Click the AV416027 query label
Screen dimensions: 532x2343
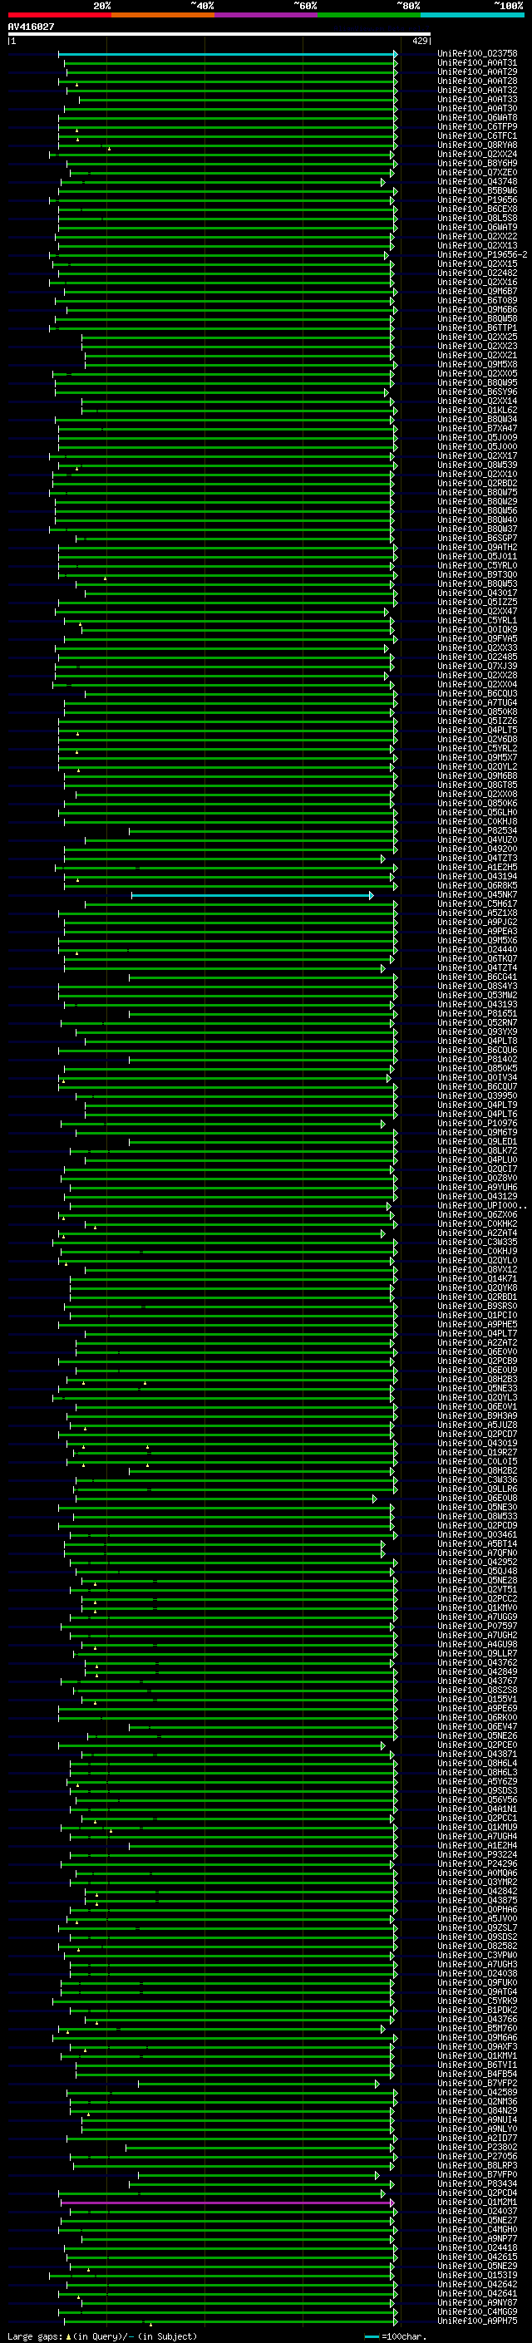coord(31,27)
